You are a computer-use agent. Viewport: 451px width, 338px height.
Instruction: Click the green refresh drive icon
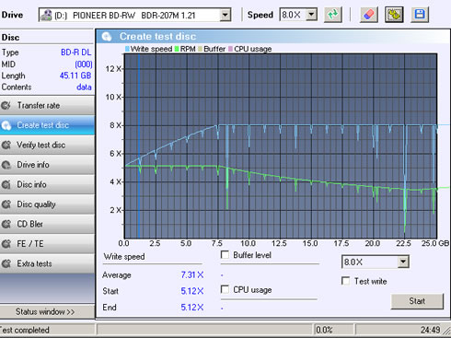coord(333,15)
